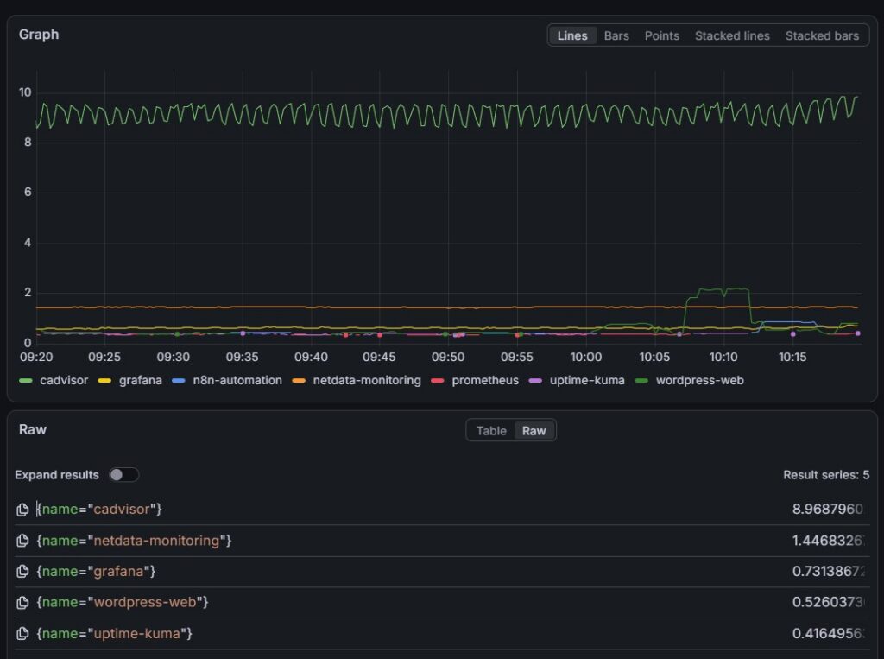
Task: Click the {name="uptime-kuma"} result text
Action: pos(115,634)
